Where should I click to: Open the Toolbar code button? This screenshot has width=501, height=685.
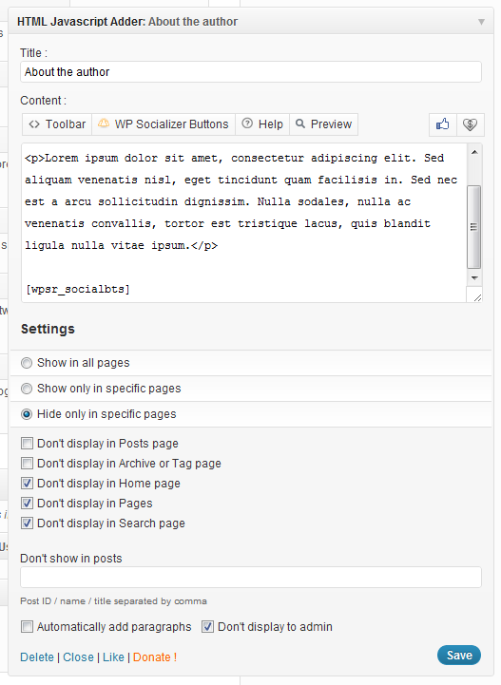point(57,124)
